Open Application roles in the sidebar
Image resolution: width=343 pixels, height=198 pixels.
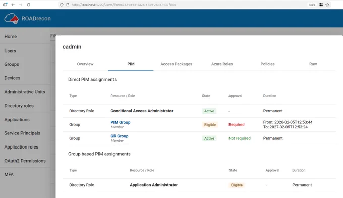(21, 147)
